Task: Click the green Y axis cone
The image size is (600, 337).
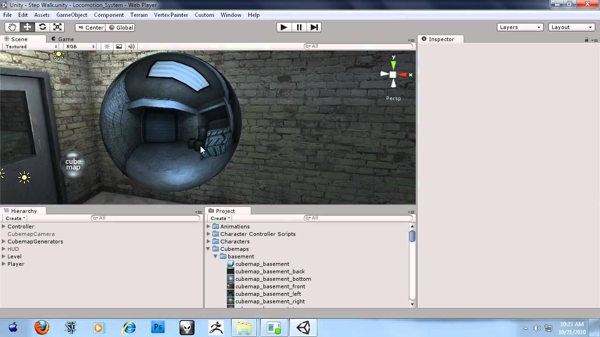Action: (393, 65)
